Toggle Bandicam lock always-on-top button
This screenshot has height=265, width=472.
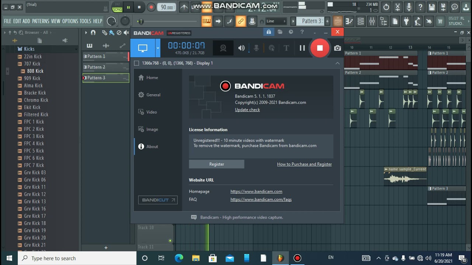(269, 32)
